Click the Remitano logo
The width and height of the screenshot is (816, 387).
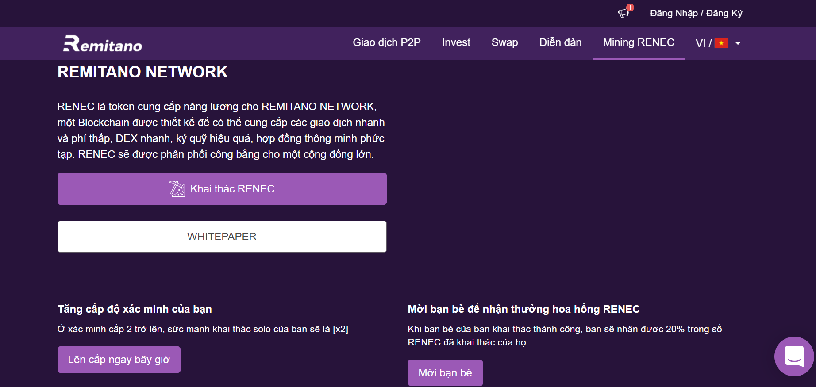pos(103,43)
